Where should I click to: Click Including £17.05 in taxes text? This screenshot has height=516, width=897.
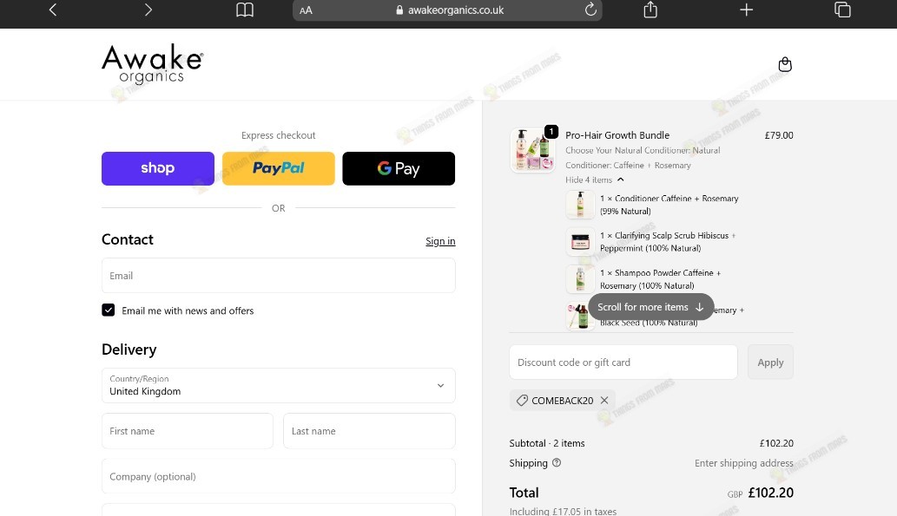(563, 512)
